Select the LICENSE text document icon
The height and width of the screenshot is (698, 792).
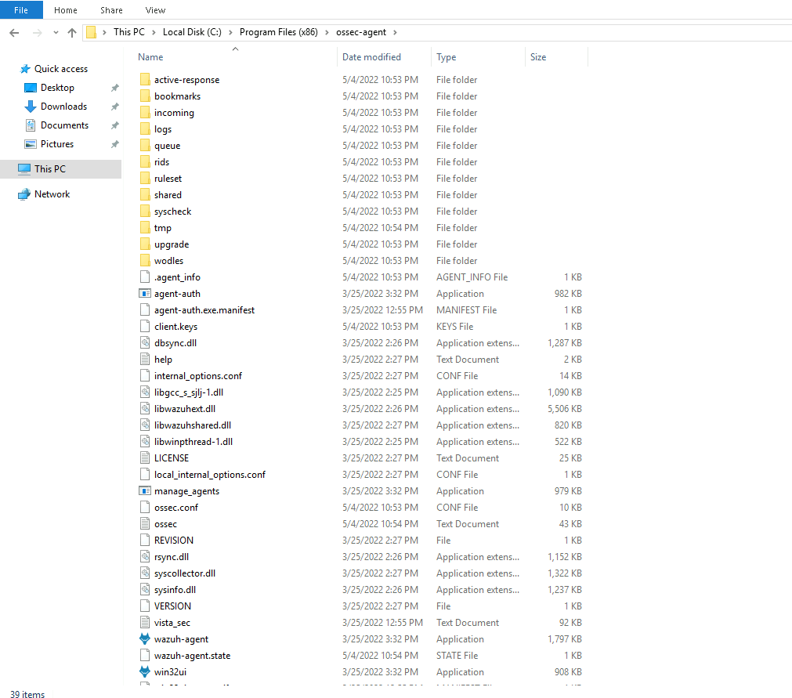(144, 457)
